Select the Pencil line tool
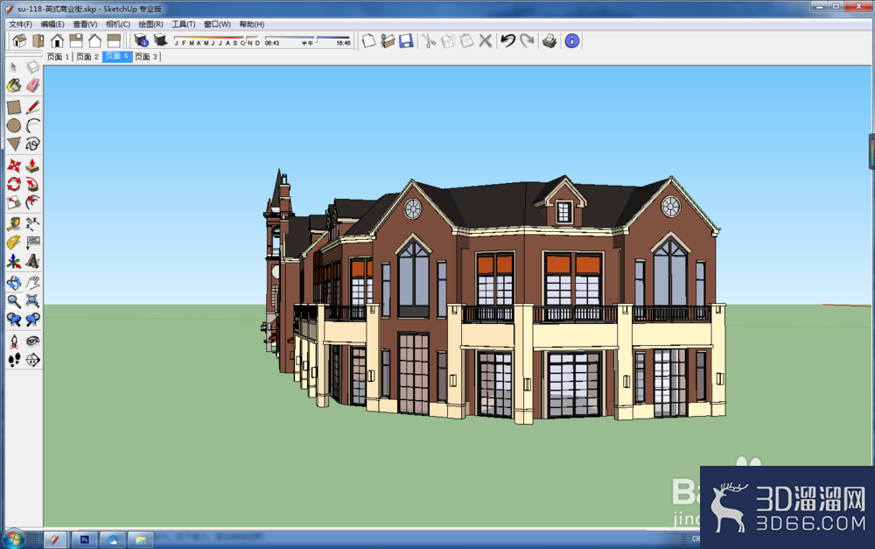The height and width of the screenshot is (549, 875). [33, 107]
